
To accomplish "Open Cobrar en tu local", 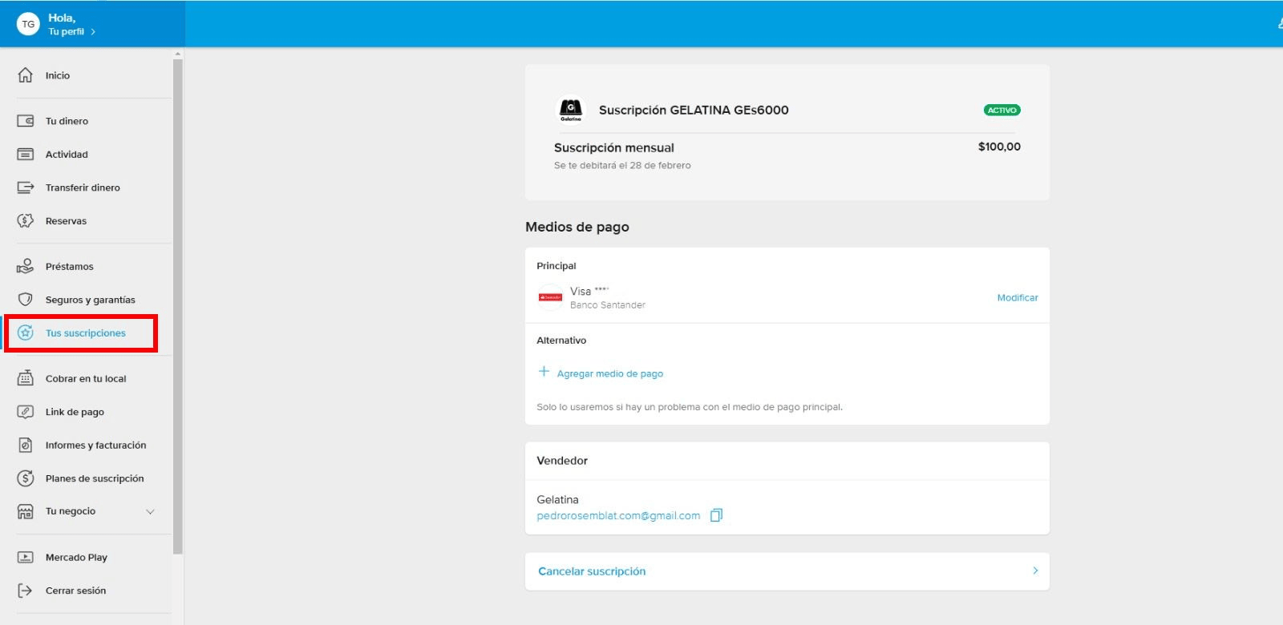I will point(86,378).
